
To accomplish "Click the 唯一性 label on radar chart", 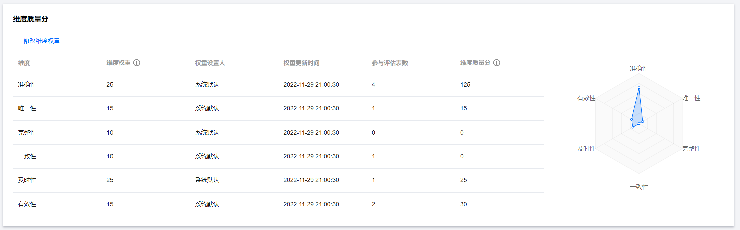I will 691,98.
